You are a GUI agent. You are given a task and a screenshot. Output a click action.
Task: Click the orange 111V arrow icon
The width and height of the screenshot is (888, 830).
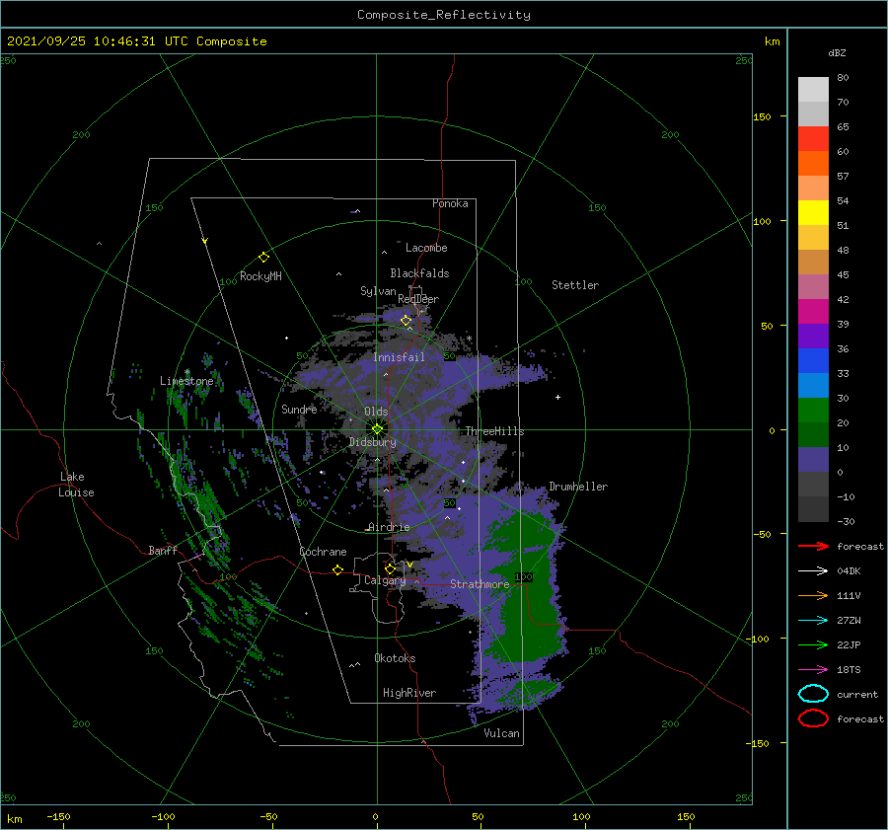[x=813, y=595]
